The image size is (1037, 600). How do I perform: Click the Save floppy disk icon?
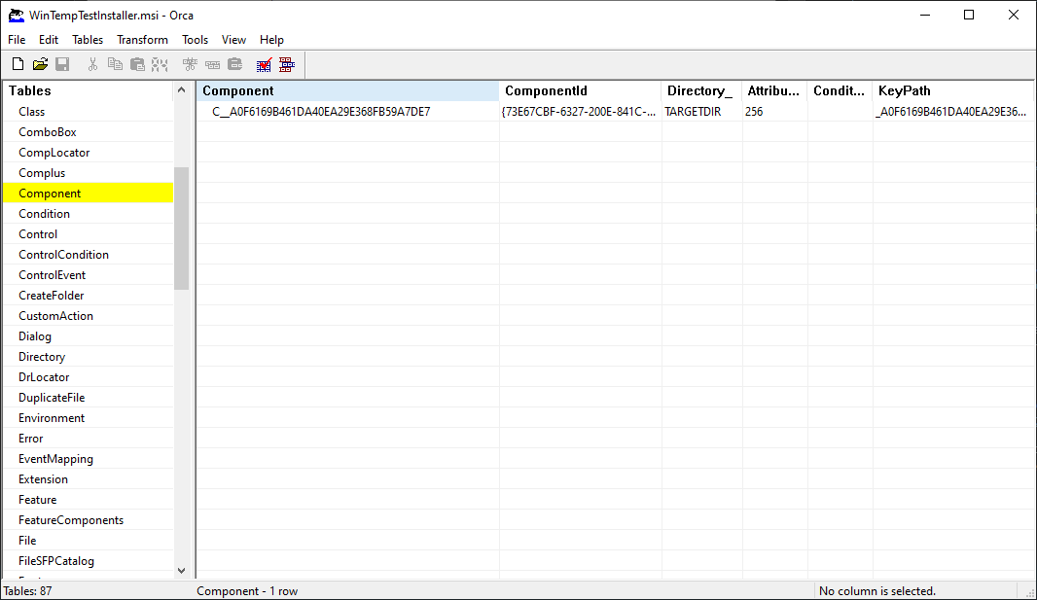coord(62,64)
